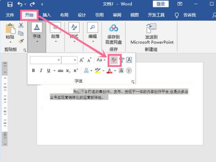
Task: Click the 粘贴 paste clipboard icon
Action: click(10, 28)
